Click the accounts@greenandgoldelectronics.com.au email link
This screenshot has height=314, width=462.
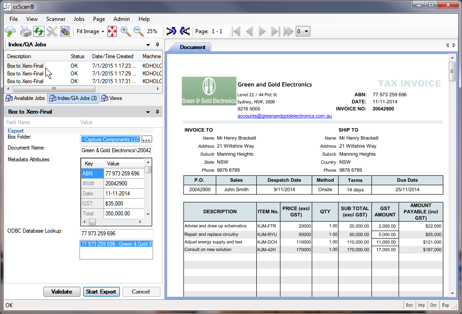(x=285, y=116)
